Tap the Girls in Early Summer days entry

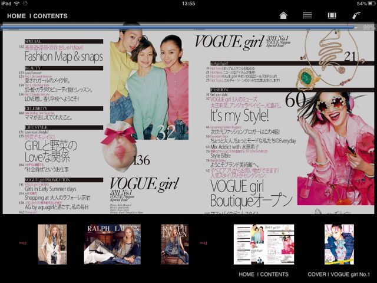51,189
